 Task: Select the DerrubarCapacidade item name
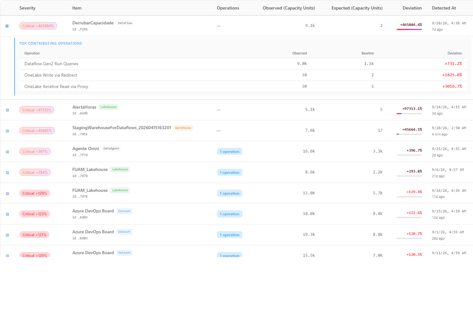93,23
